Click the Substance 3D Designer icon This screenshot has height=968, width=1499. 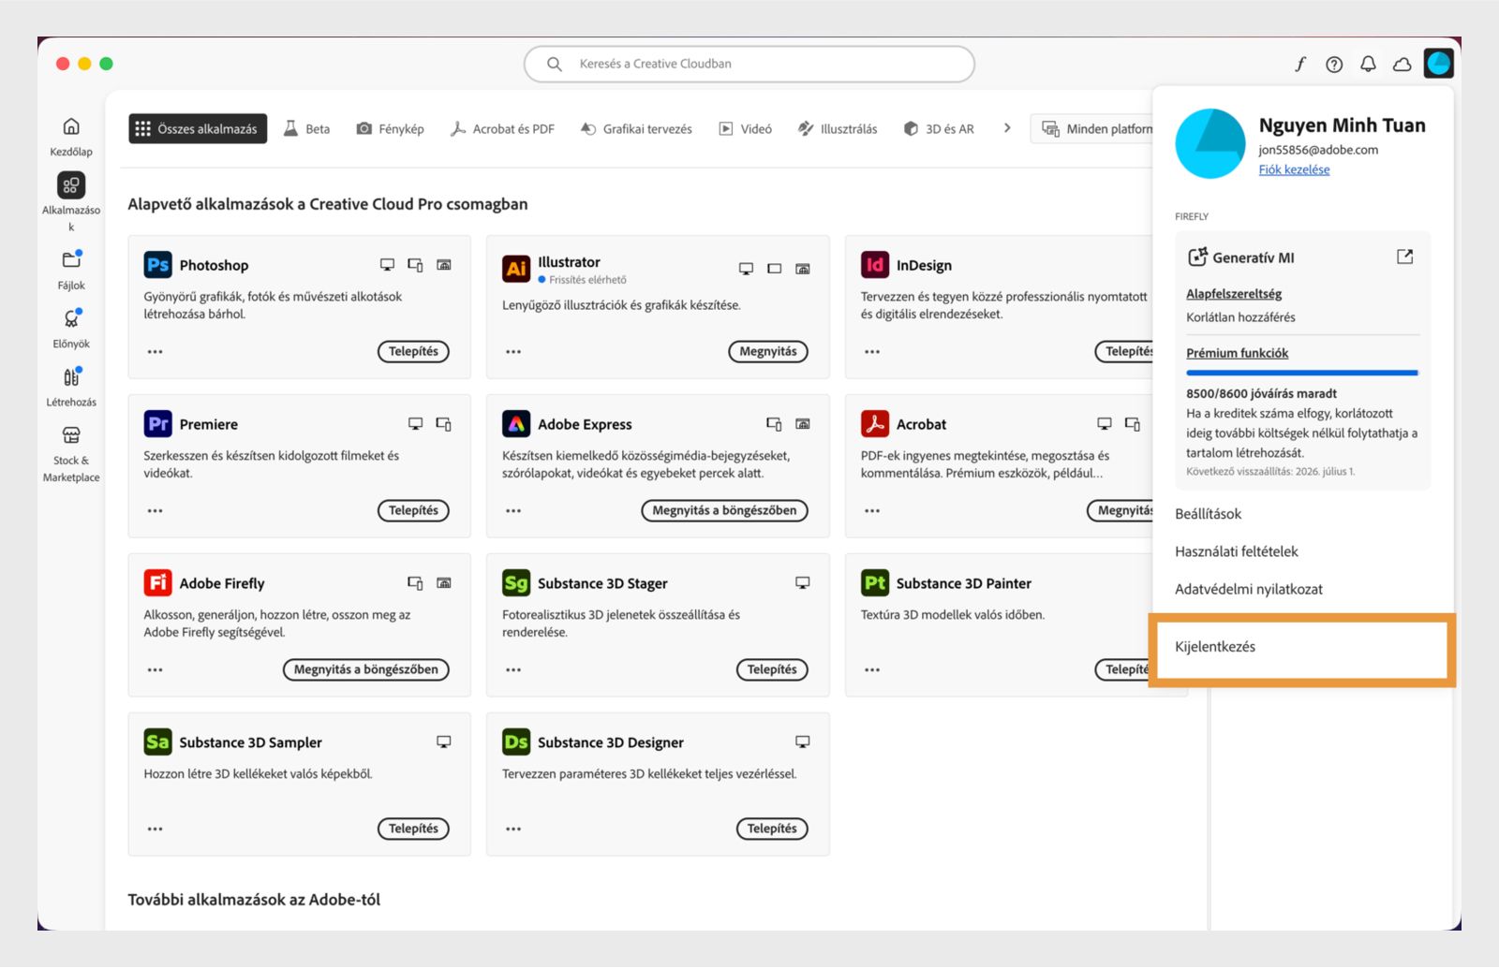point(516,742)
